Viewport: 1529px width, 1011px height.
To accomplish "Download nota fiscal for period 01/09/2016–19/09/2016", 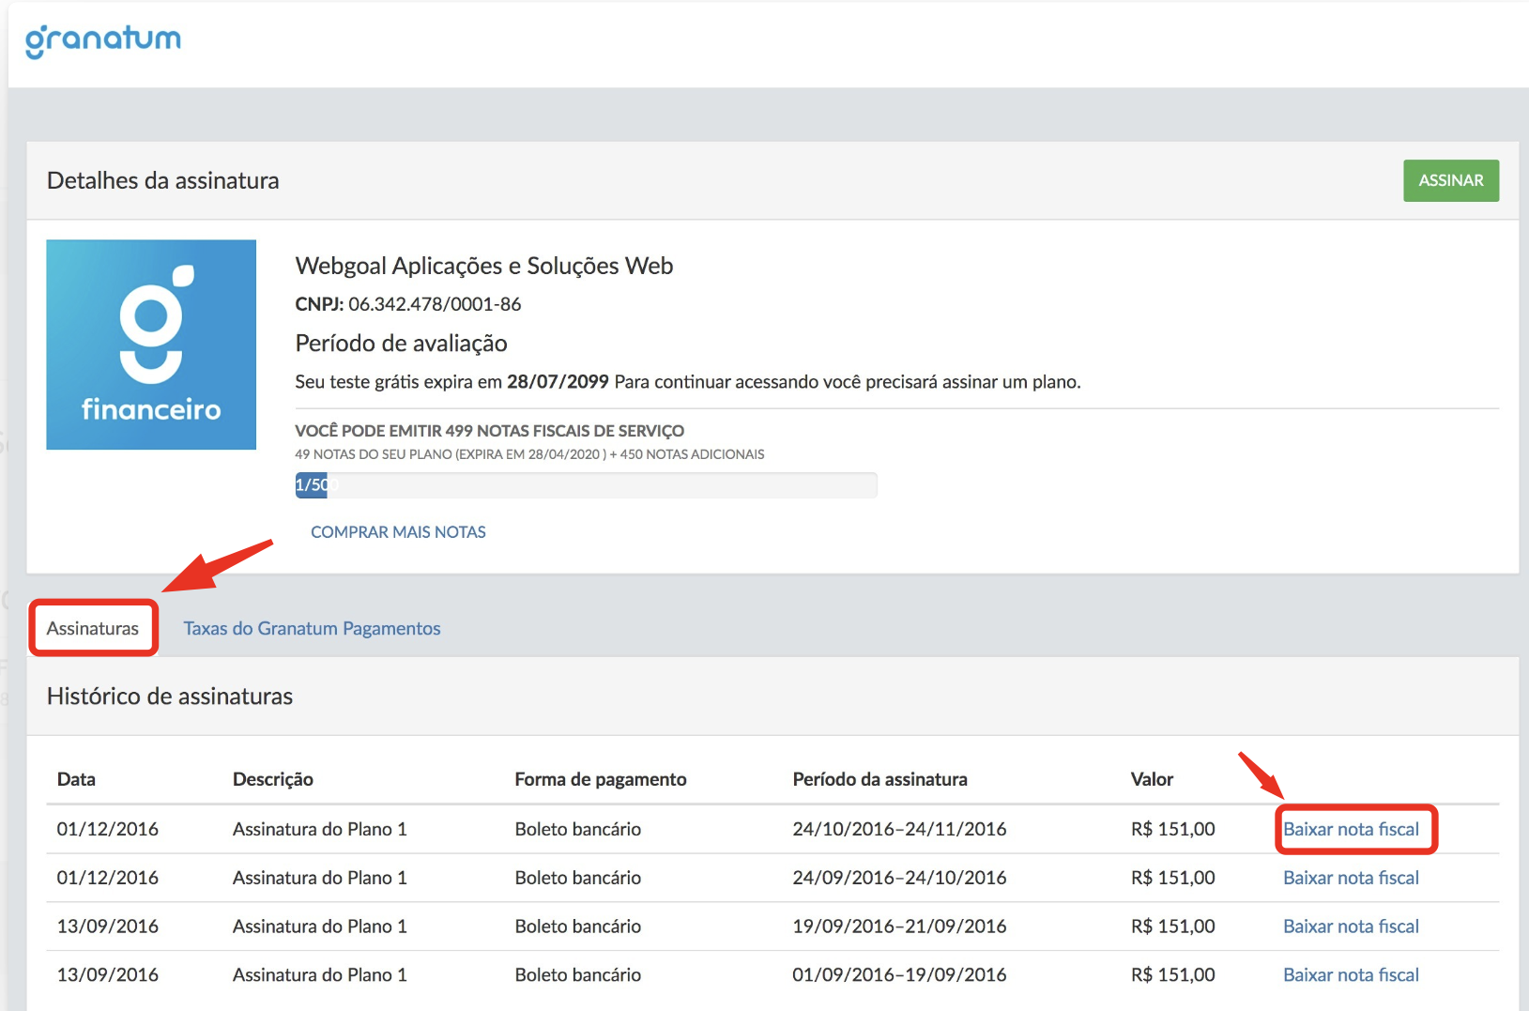I will click(1351, 975).
